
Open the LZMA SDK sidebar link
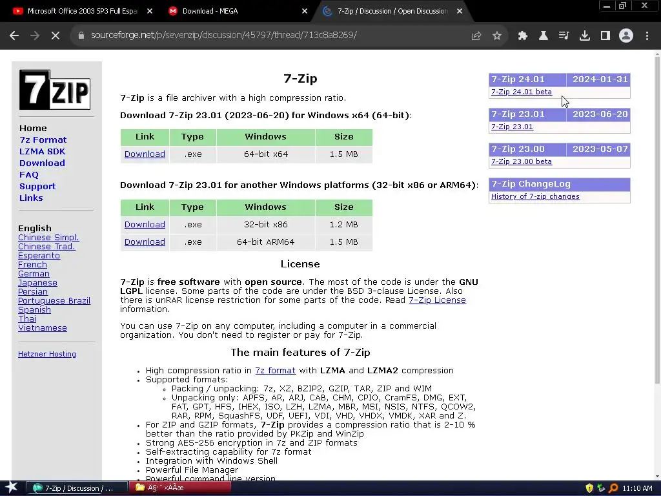coord(42,151)
